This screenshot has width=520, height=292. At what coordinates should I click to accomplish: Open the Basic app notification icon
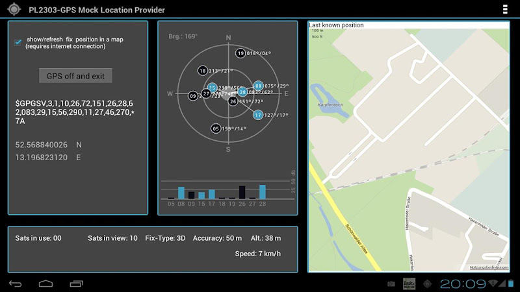pos(409,284)
